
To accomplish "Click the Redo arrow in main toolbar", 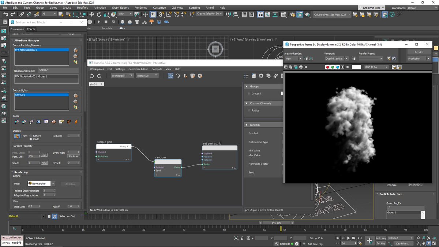I will point(13,14).
